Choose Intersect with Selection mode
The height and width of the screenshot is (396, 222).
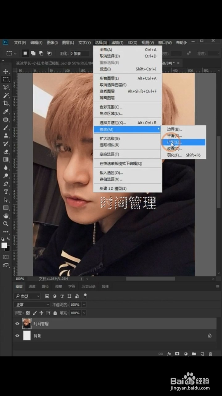49,53
